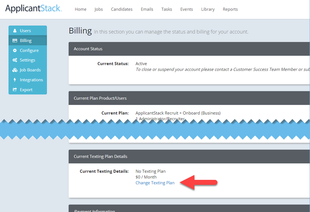Select Emails from the top navigation
The image size is (310, 212).
click(x=147, y=9)
